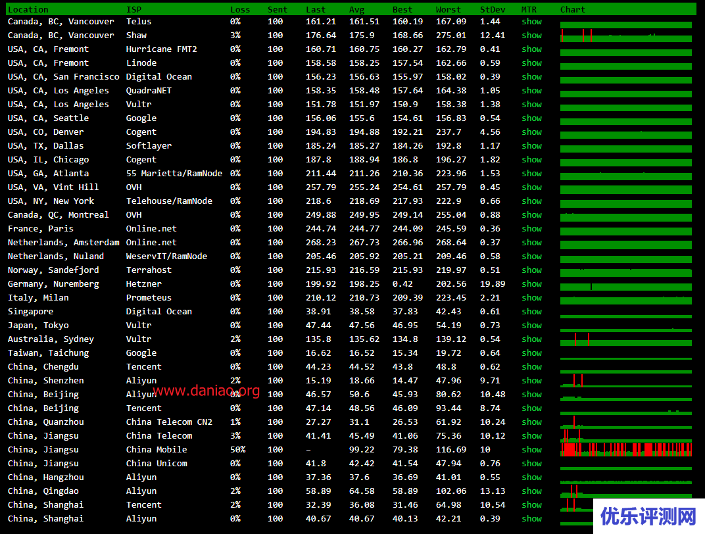Screen dimensions: 705x534
Task: View MTR for Jiangsu China Unicom
Action: (x=531, y=464)
